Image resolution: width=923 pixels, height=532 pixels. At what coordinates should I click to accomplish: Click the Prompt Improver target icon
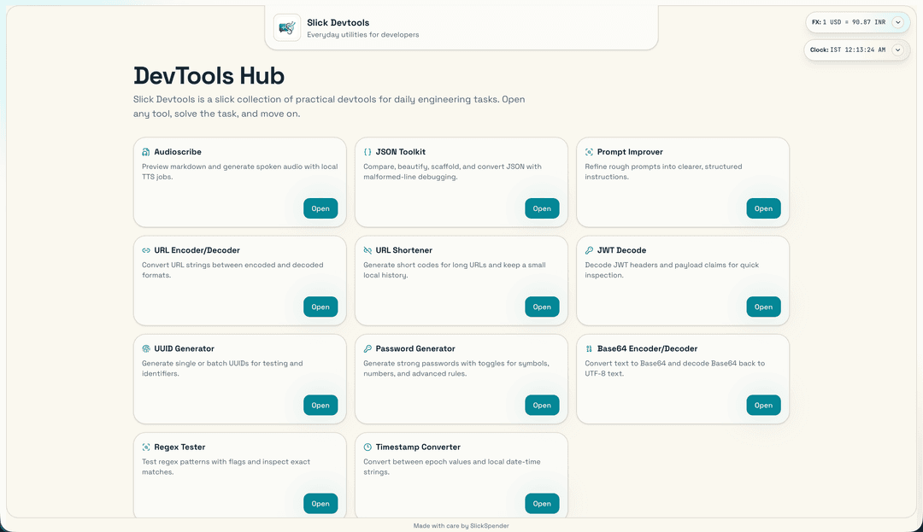tap(587, 151)
